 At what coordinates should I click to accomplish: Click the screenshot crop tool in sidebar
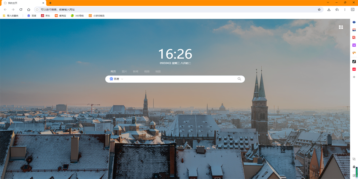click(x=354, y=159)
